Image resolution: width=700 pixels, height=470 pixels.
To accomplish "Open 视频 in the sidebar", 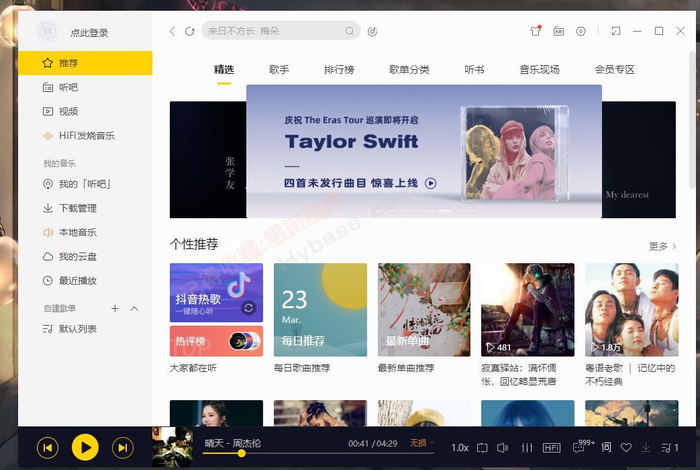I will (85, 111).
